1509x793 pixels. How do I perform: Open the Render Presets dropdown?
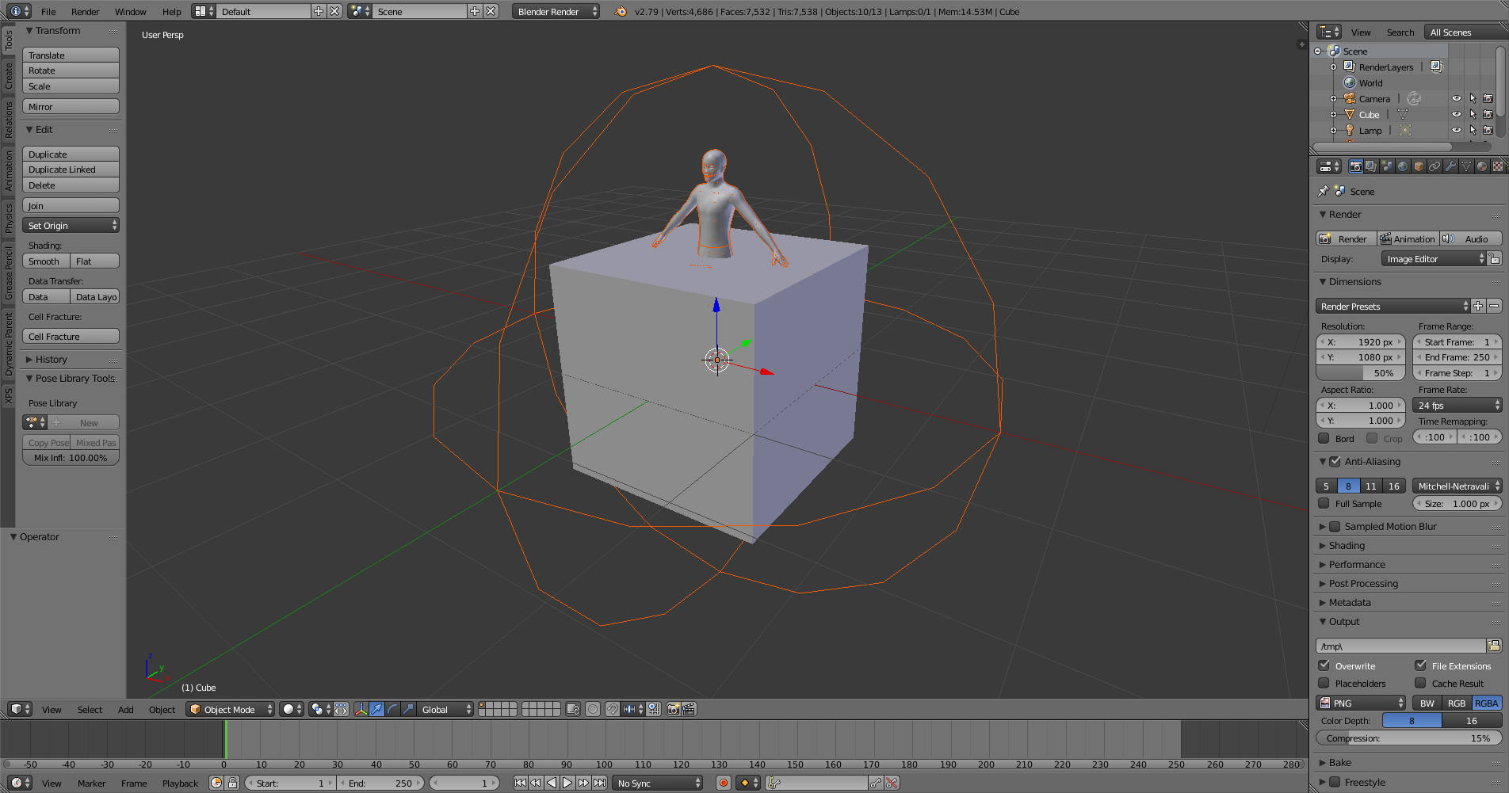click(x=1392, y=306)
